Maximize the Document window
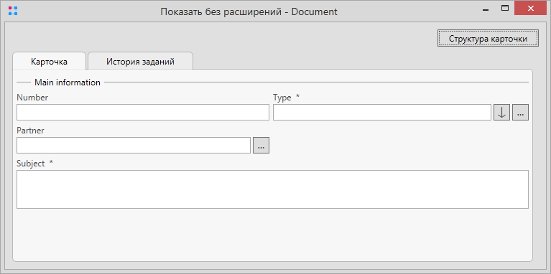Viewport: 551px width, 274px height. 505,9
